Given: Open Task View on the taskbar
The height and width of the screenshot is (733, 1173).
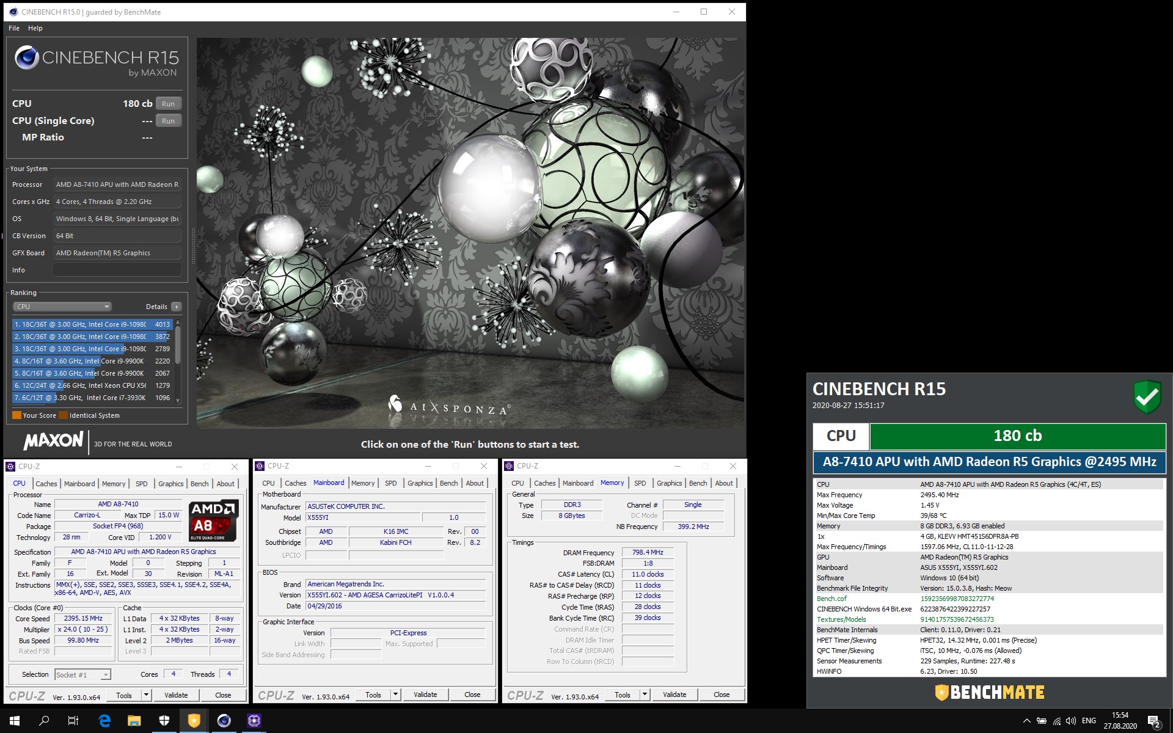Looking at the screenshot, I should click(73, 721).
